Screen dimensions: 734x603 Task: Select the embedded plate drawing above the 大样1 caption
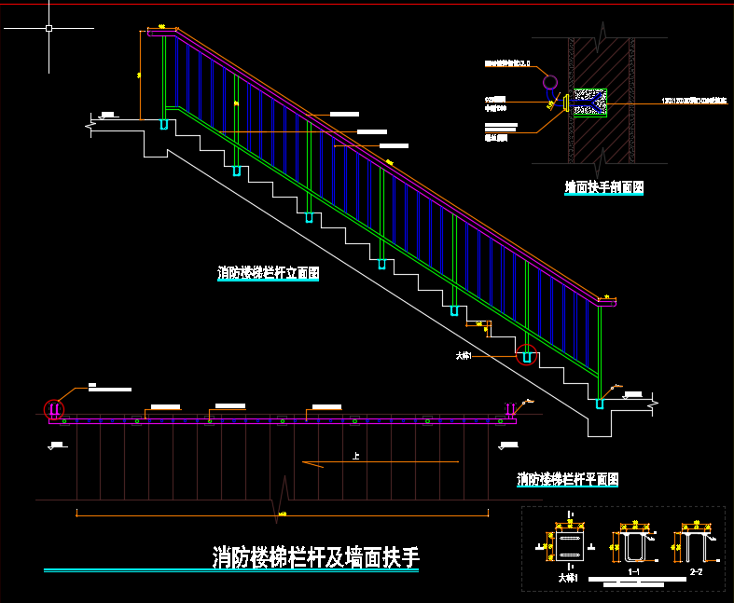(x=570, y=545)
